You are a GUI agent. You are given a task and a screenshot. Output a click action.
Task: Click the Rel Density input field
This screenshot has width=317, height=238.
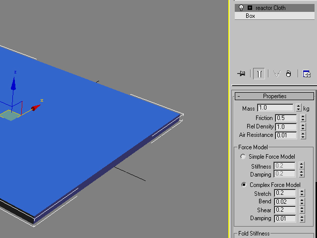(286, 127)
